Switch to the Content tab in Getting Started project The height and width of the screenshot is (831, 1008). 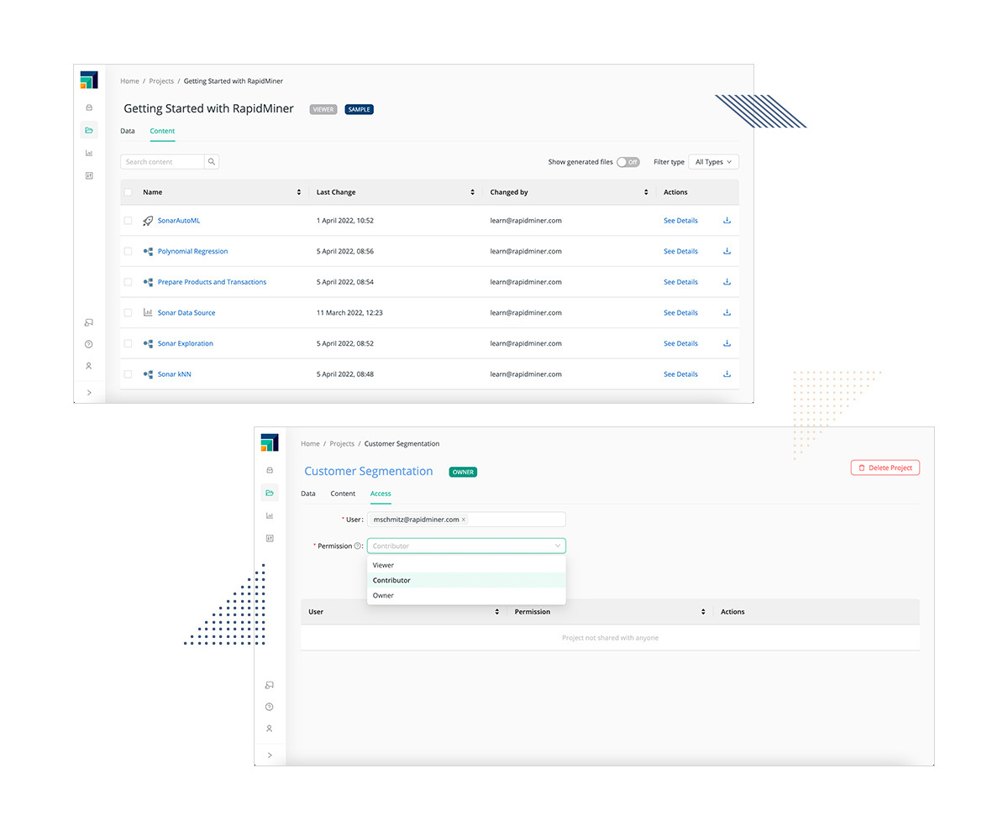[162, 131]
